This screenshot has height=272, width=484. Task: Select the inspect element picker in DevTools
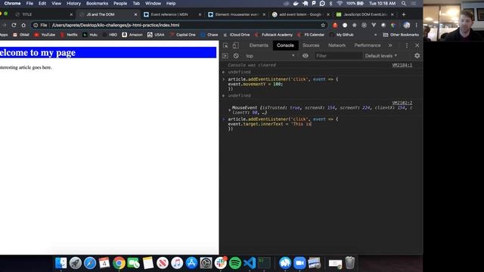pos(225,45)
